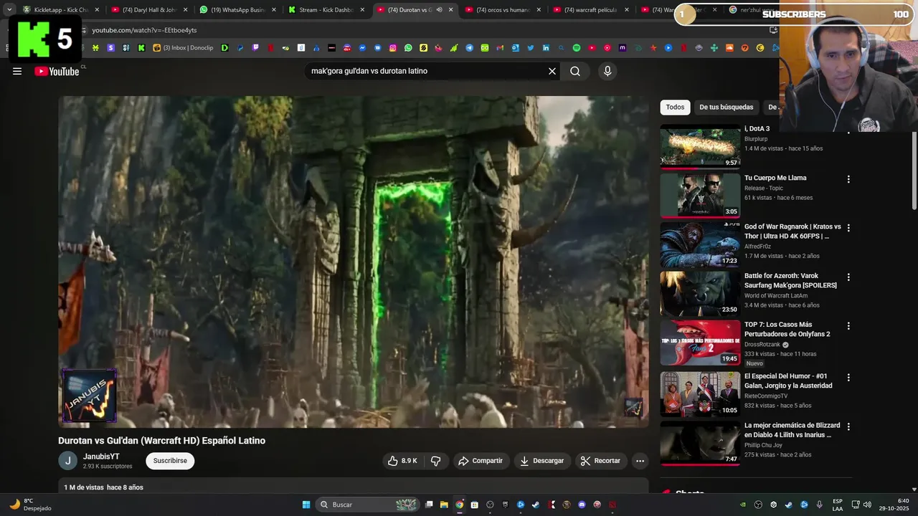
Task: Click the taskbar Buscar search box
Action: click(x=367, y=505)
